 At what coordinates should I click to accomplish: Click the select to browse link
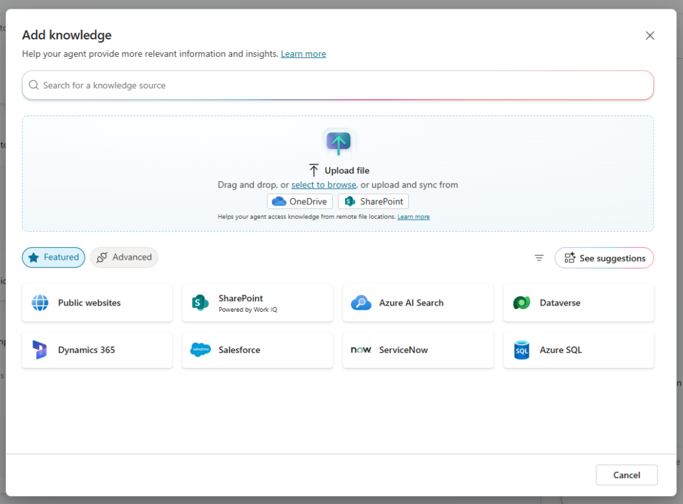tap(323, 185)
